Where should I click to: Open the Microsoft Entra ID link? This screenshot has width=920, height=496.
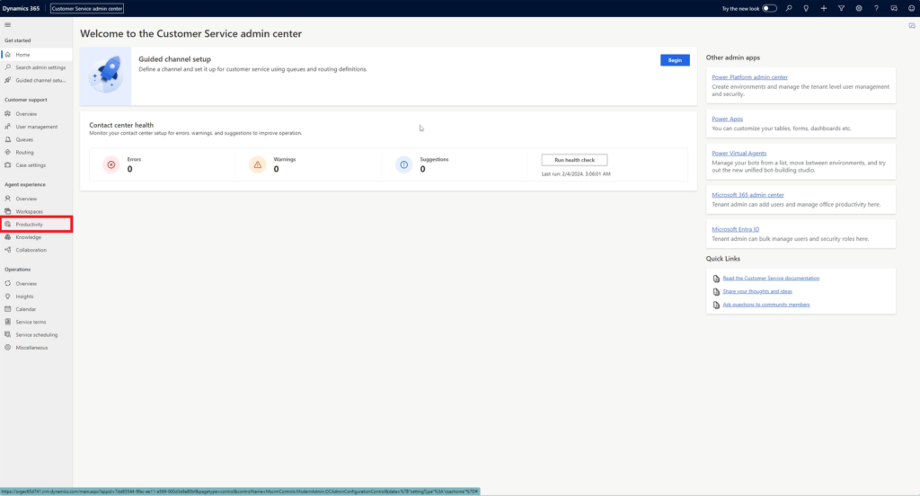735,229
